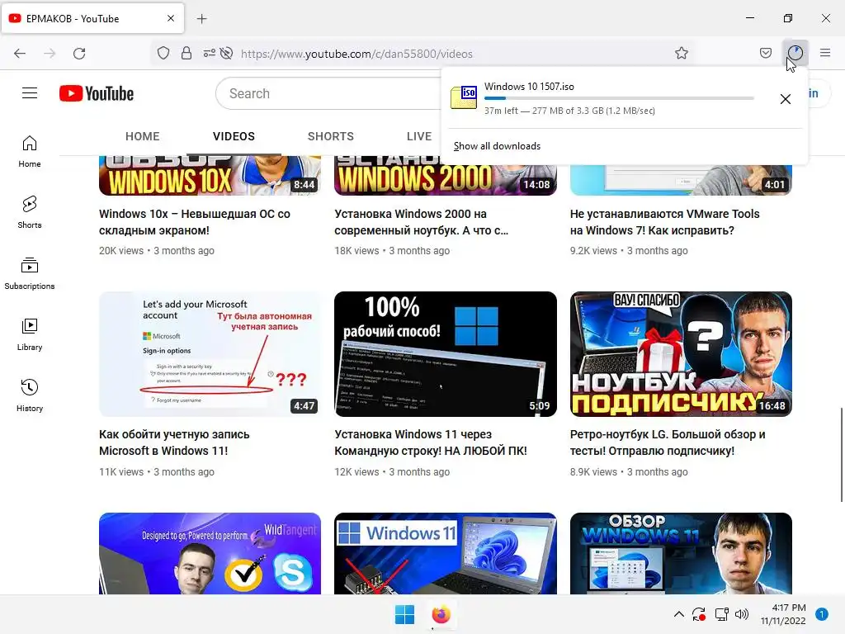The height and width of the screenshot is (634, 845).
Task: Open the Save to Pocket icon
Action: (x=765, y=54)
